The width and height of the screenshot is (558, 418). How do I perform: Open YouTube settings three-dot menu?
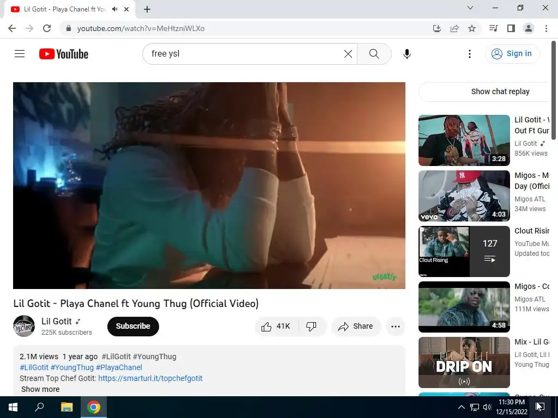click(470, 54)
